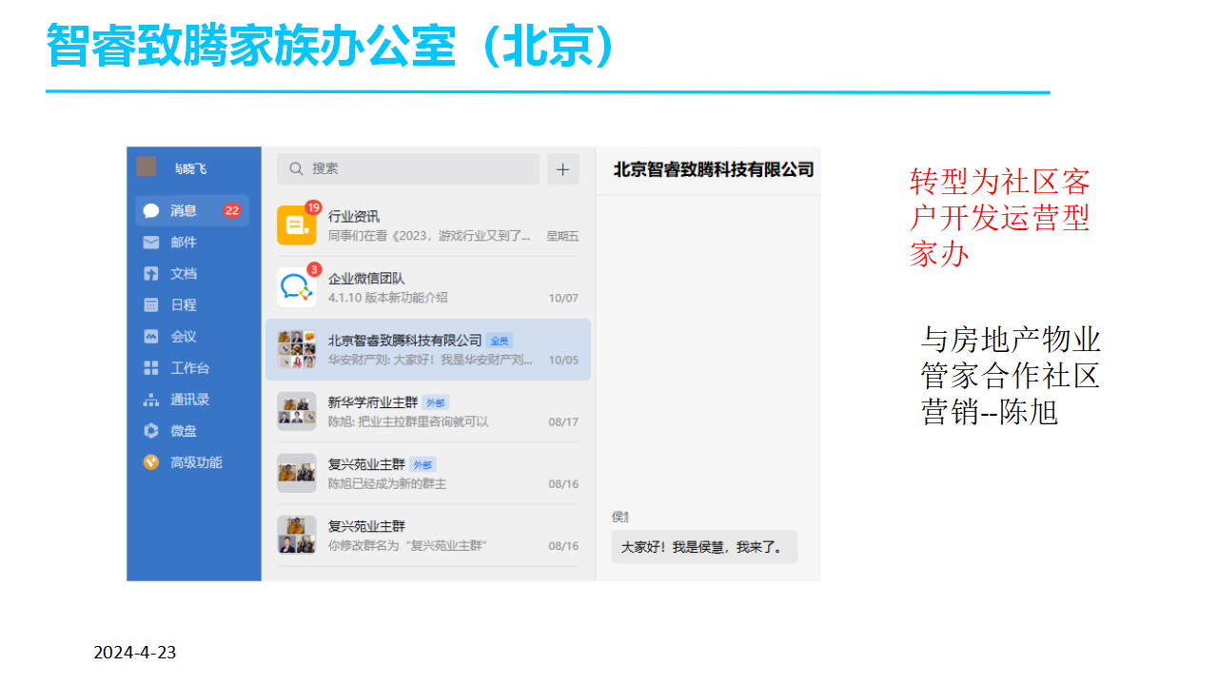
Task: Select 北京智睿致腾科技有限公司 chat in list
Action: coord(428,349)
